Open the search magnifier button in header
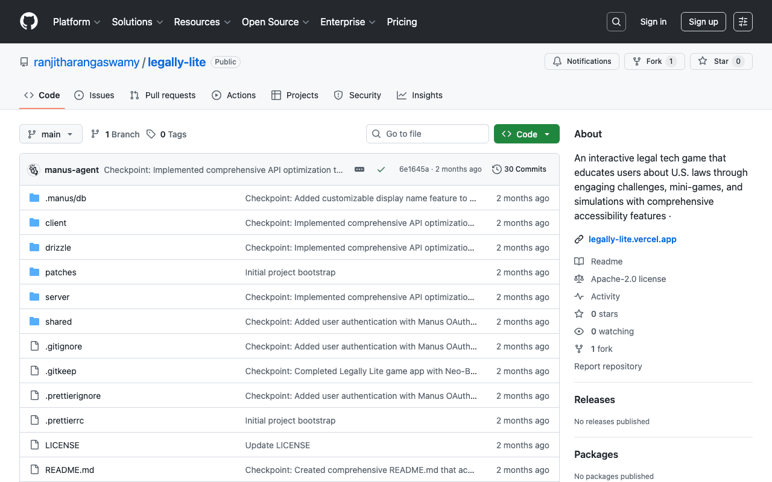Screen dimensions: 772x482 [616, 22]
